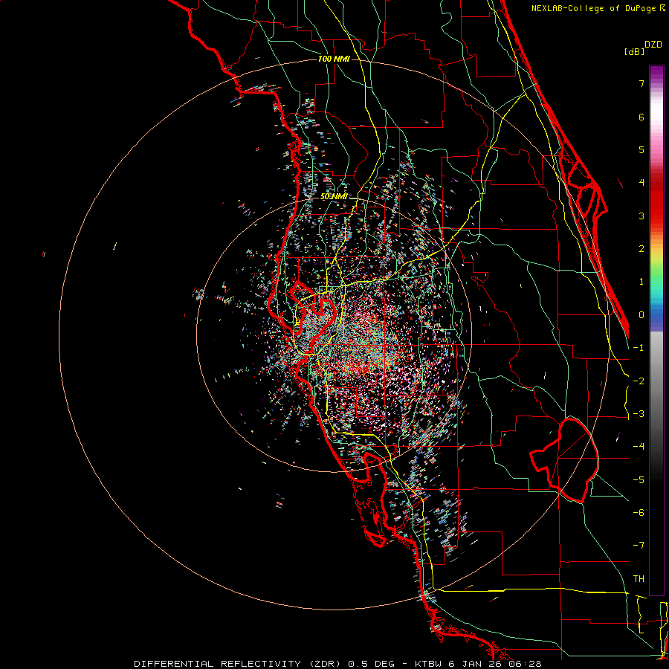The width and height of the screenshot is (669, 669).
Task: Click the [dB] unit label
Action: pos(634,51)
